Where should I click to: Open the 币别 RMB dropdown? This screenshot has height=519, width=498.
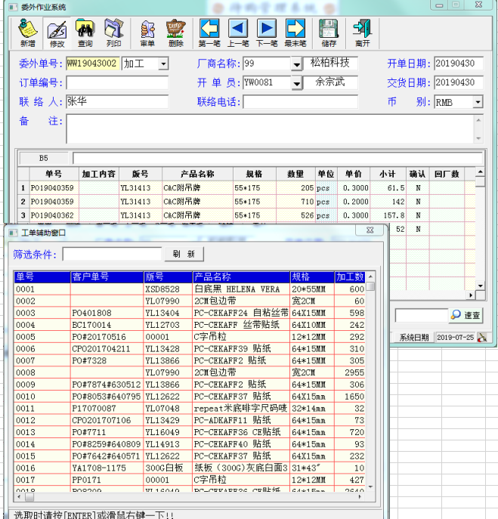click(x=478, y=102)
